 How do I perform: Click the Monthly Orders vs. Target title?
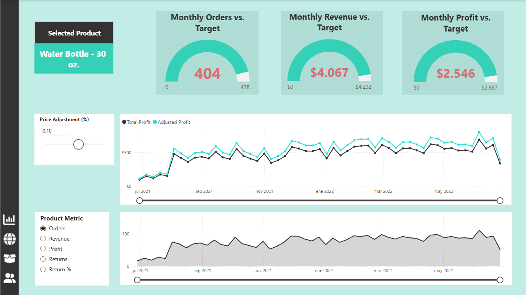[x=207, y=23]
